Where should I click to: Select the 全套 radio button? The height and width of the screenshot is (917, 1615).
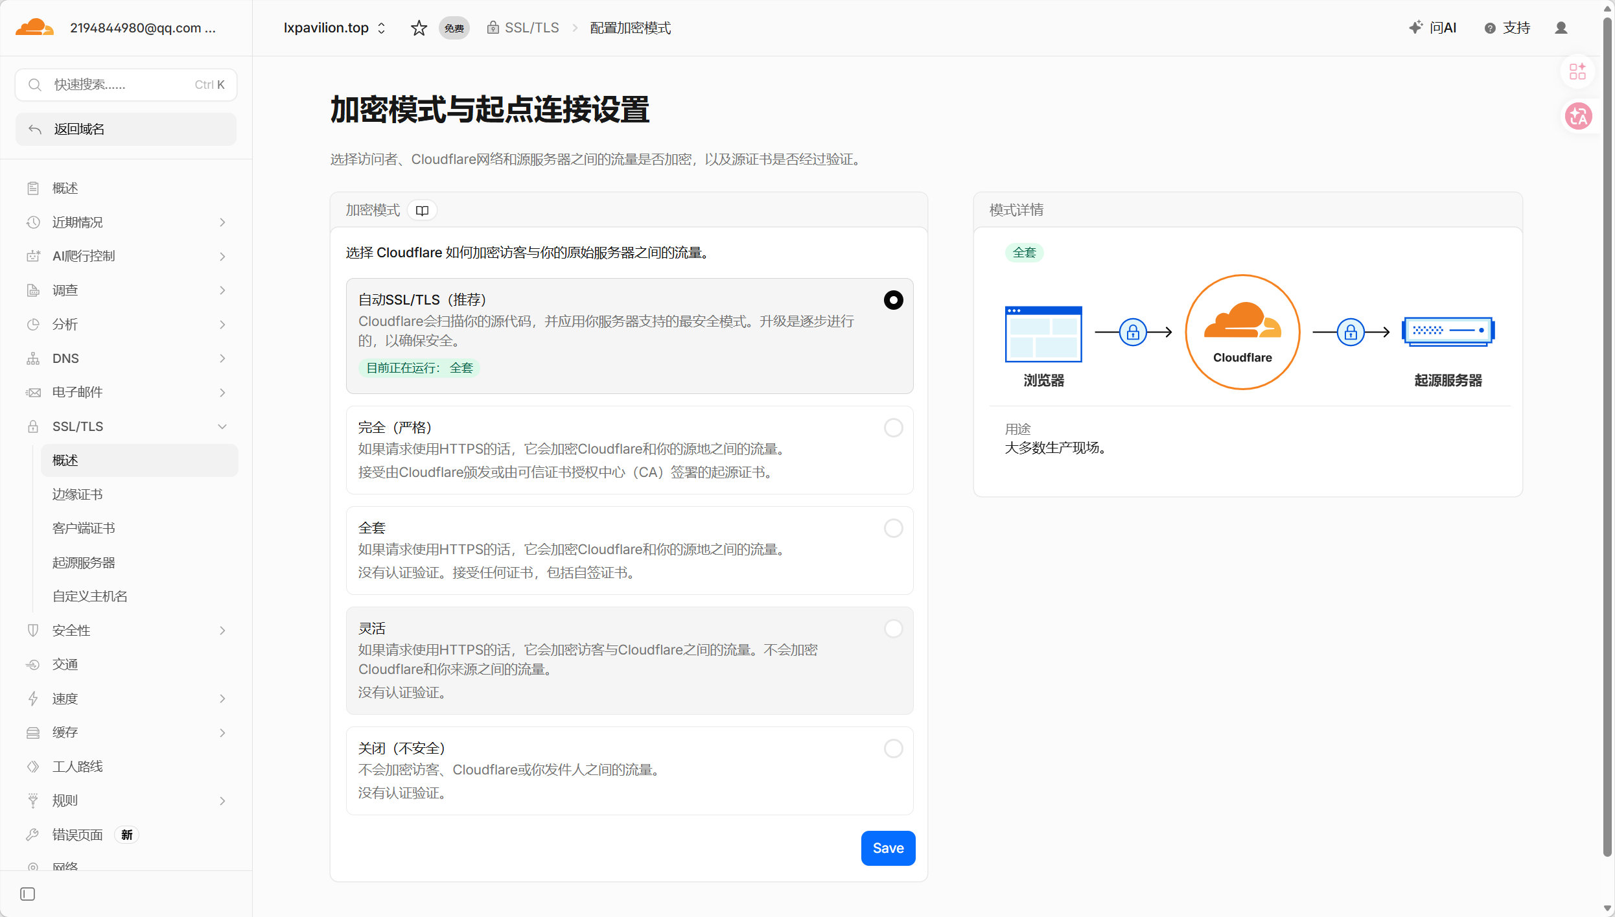[894, 528]
